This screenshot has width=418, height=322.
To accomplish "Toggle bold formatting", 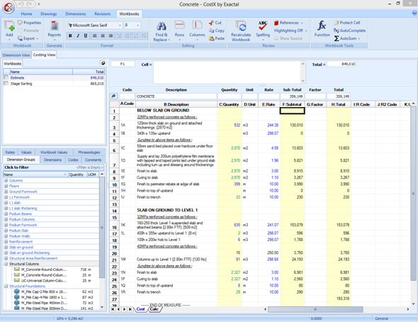I will point(70,35).
